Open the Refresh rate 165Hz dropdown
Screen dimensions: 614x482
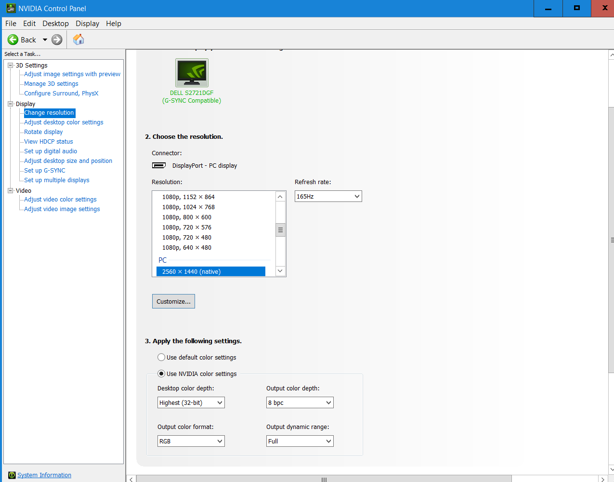328,196
